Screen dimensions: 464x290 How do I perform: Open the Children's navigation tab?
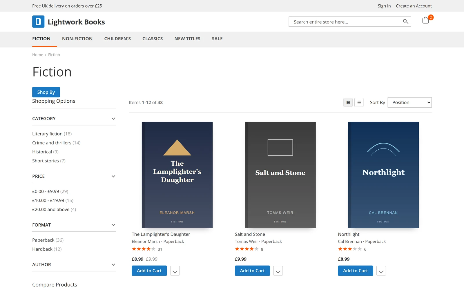(117, 39)
